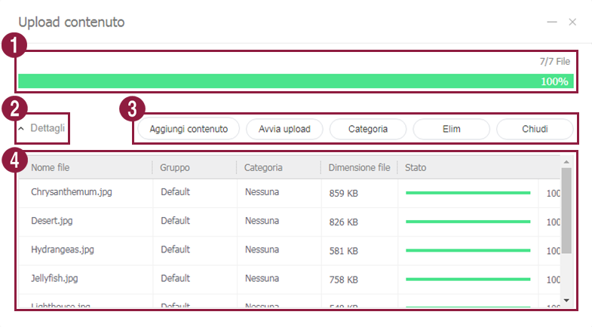592x327 pixels.
Task: Click the green 100% overall progress bar
Action: pyautogui.click(x=296, y=81)
